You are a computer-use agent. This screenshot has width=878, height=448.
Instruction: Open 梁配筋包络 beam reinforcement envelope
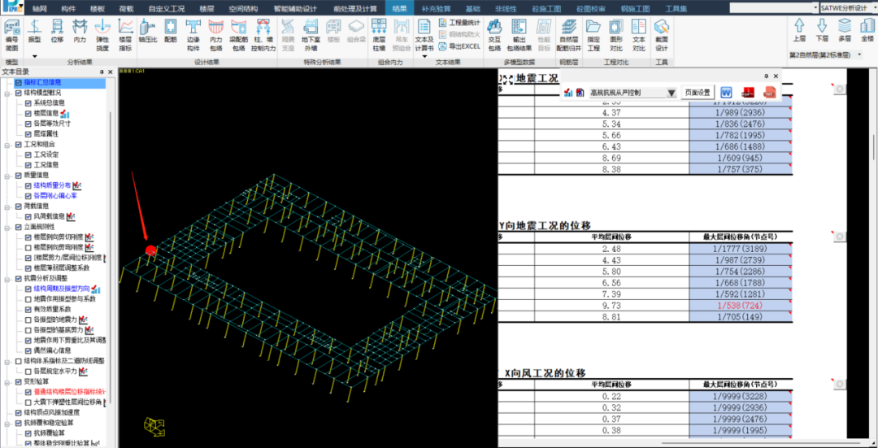click(239, 35)
